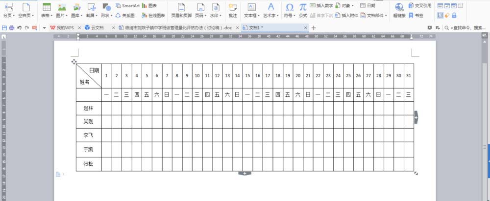The width and height of the screenshot is (490, 201).
Task: Click the 截屏 screenshot icon
Action: pyautogui.click(x=92, y=7)
